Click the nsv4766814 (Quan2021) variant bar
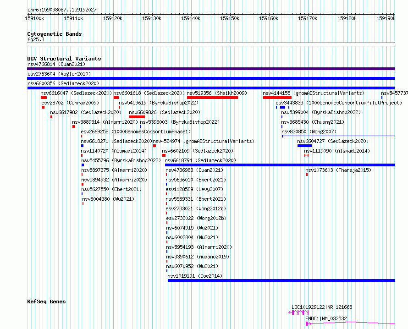 tap(211, 69)
